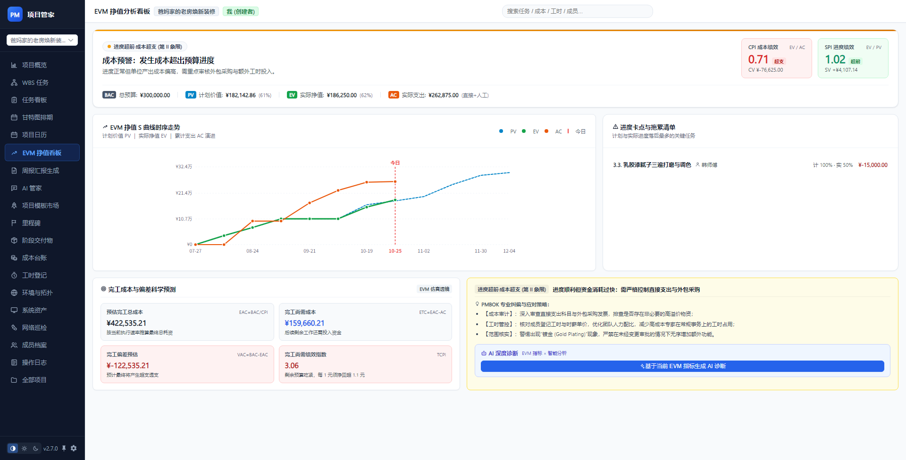Click the AI 管家 chat icon

(14, 188)
